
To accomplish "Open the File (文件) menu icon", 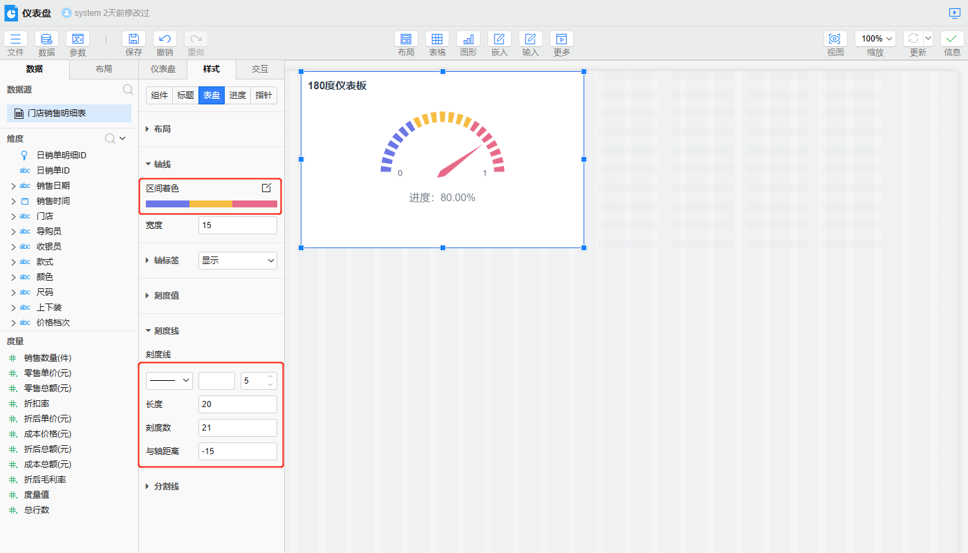I will coord(15,39).
